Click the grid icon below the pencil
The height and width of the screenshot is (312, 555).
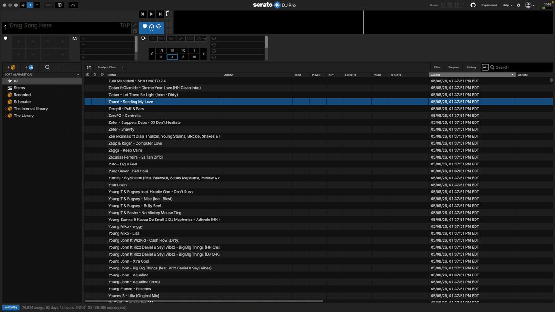(135, 31)
